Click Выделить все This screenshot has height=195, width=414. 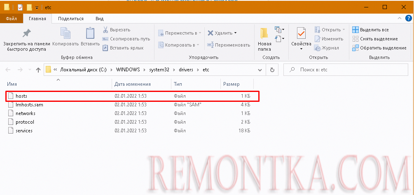(x=370, y=30)
